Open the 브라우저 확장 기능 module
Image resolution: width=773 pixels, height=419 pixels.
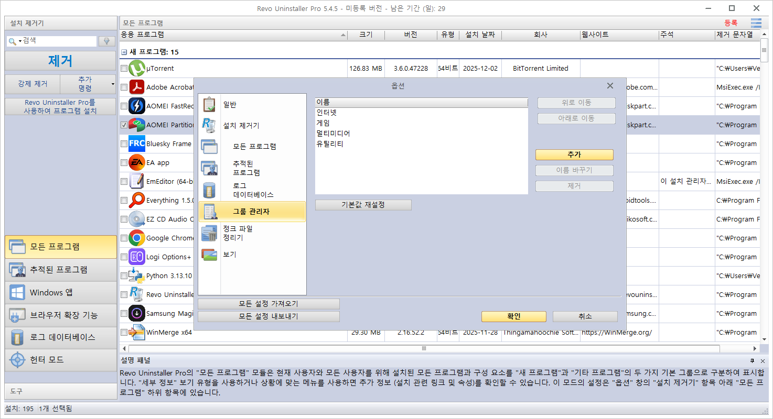(x=61, y=315)
